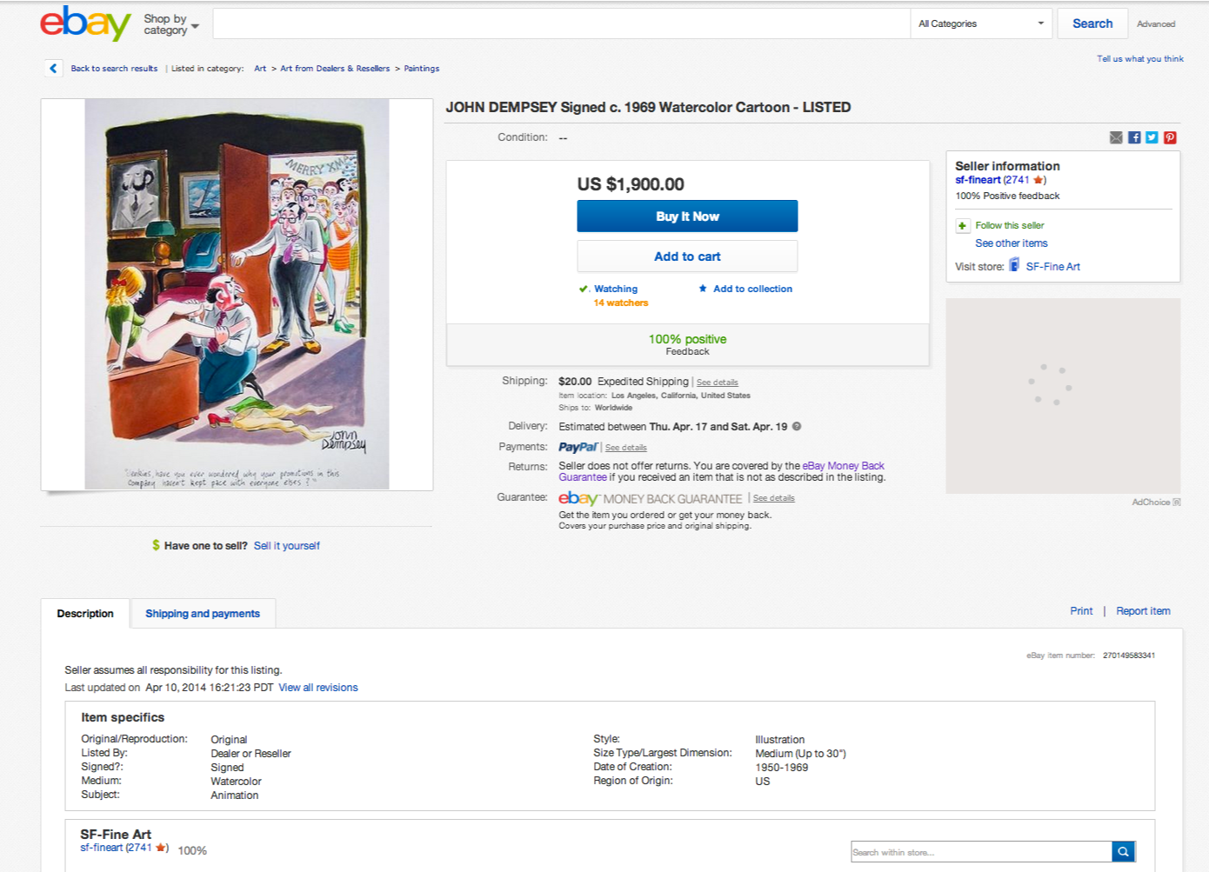The image size is (1209, 872).
Task: Share this listing on Twitter
Action: [x=1152, y=137]
